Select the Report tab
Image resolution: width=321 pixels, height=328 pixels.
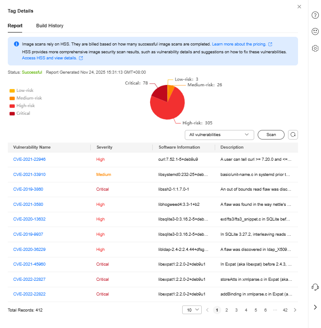[x=15, y=26]
